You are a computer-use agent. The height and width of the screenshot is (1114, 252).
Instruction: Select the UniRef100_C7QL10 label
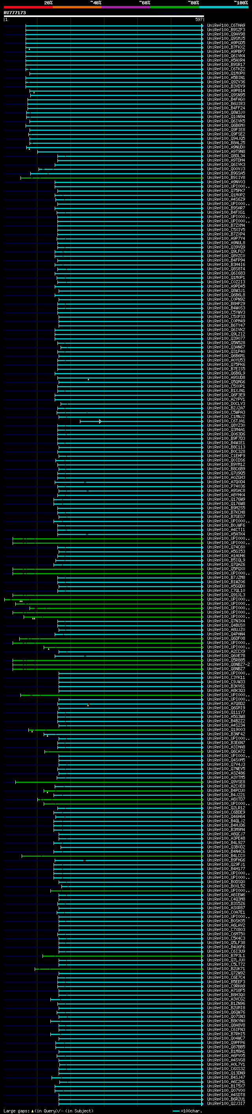click(x=226, y=590)
